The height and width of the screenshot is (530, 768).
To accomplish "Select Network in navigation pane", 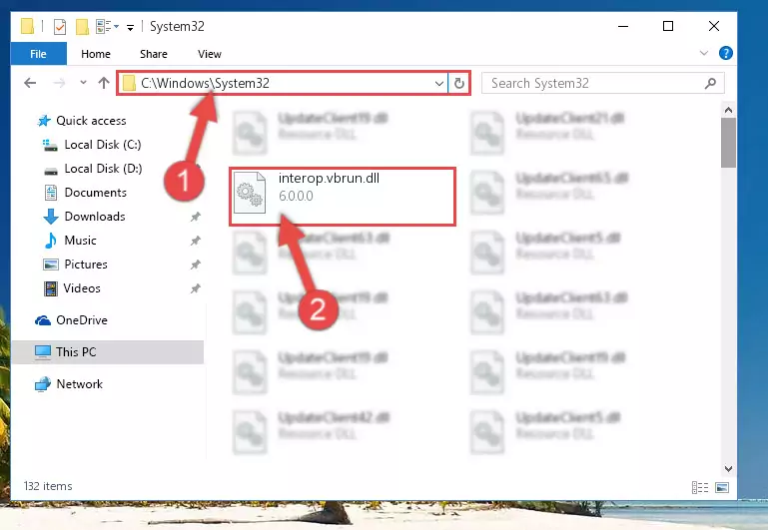I will click(69, 384).
